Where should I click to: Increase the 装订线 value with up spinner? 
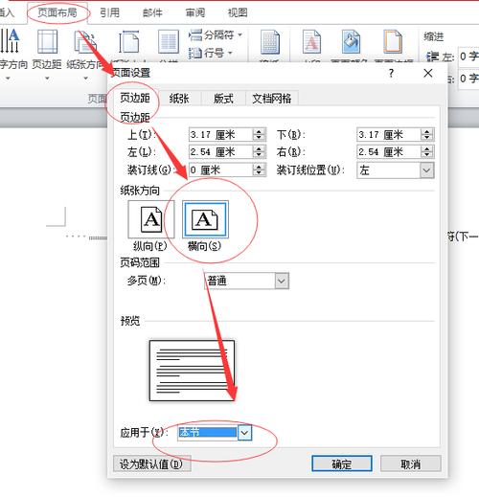click(260, 167)
